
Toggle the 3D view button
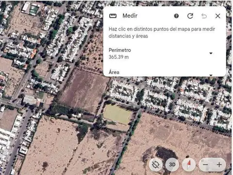pyautogui.click(x=172, y=165)
